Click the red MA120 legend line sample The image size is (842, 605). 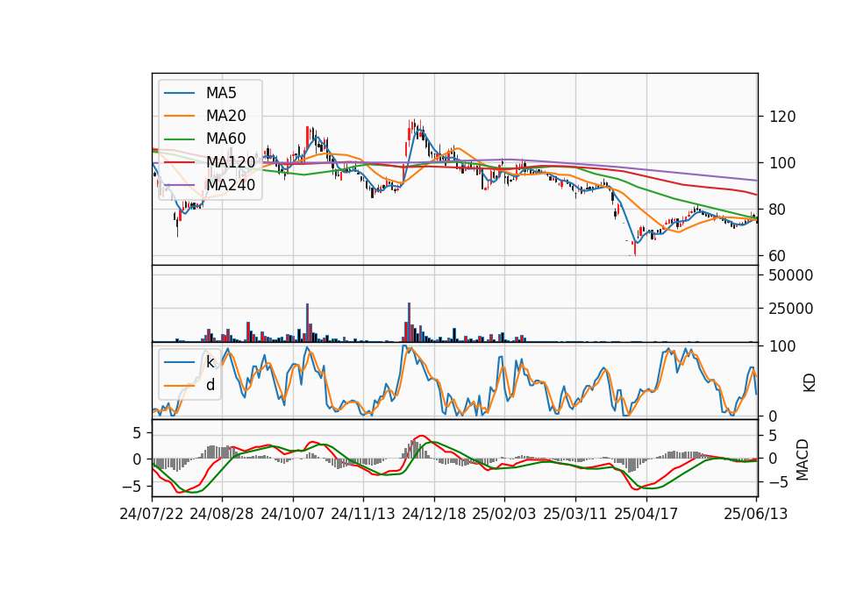pyautogui.click(x=179, y=162)
